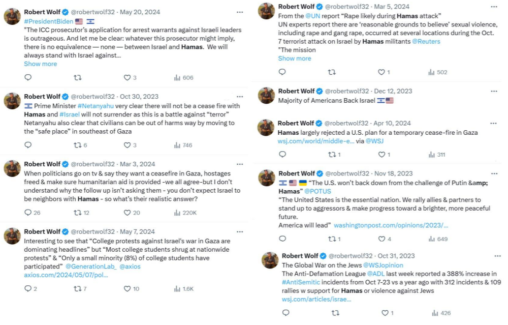
Task: Expand Show more on the ICC prosecutor tweet
Action: (40, 64)
